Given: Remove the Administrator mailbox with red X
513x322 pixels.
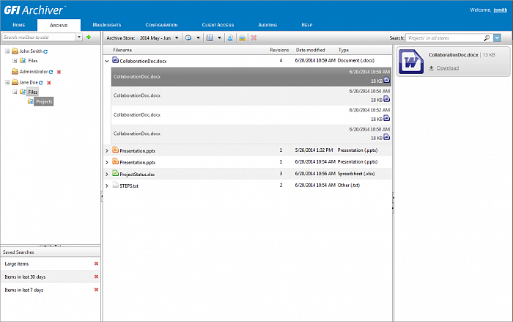Looking at the screenshot, I should [x=58, y=72].
